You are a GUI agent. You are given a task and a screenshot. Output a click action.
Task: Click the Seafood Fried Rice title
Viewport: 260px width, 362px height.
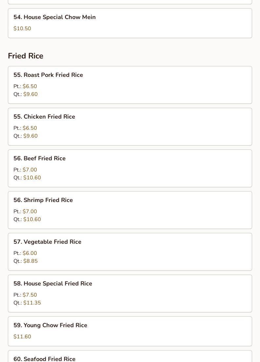pos(49,359)
